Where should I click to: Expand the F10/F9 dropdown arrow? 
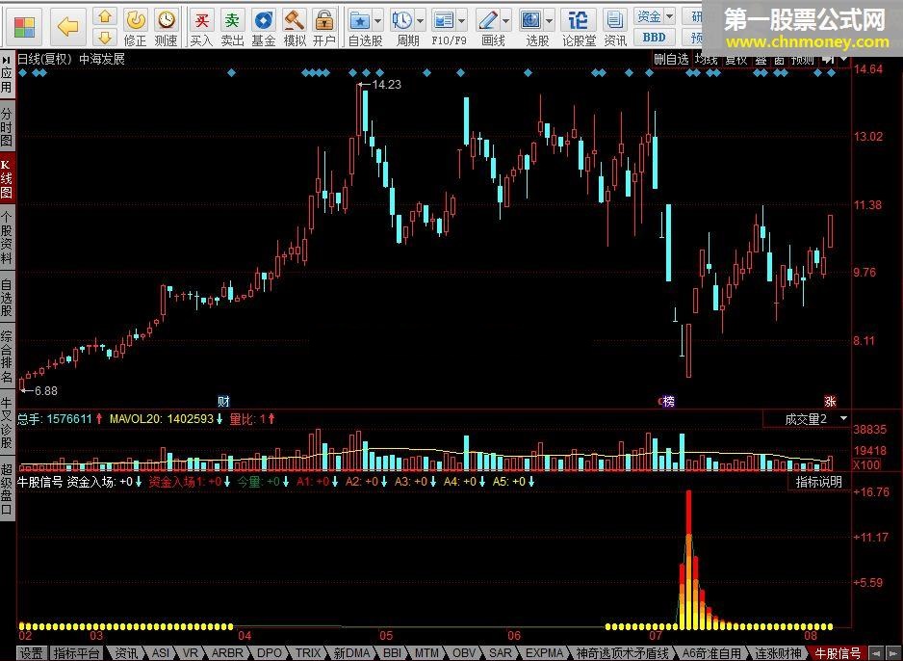(462, 21)
